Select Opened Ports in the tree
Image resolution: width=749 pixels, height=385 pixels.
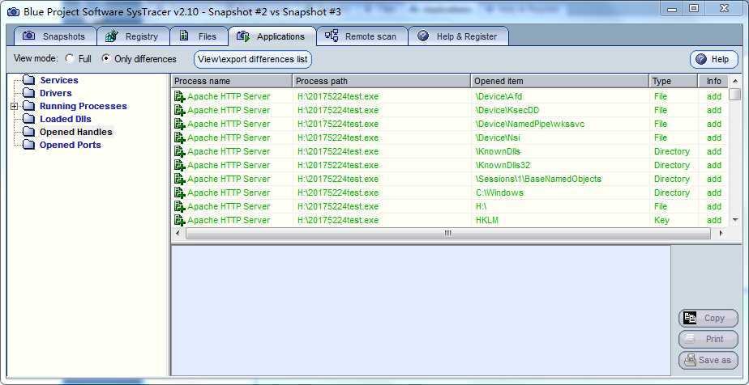(x=71, y=145)
